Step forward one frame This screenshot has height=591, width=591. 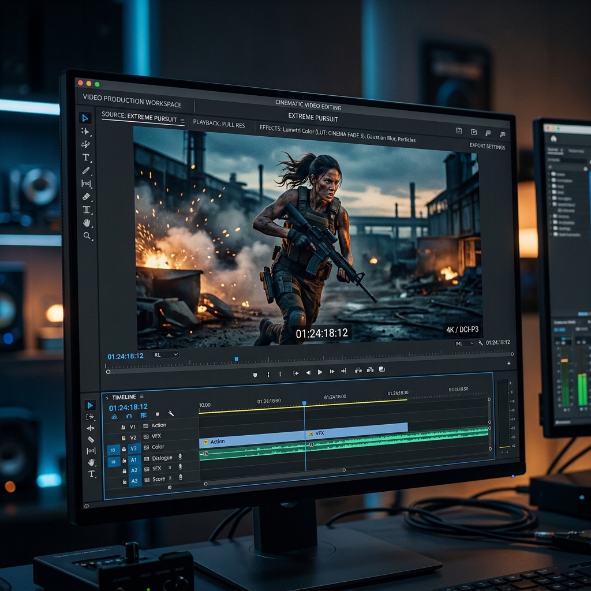point(332,372)
